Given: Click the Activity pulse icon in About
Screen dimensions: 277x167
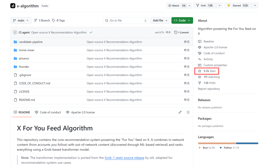Looking at the screenshot, I should click(200, 59).
